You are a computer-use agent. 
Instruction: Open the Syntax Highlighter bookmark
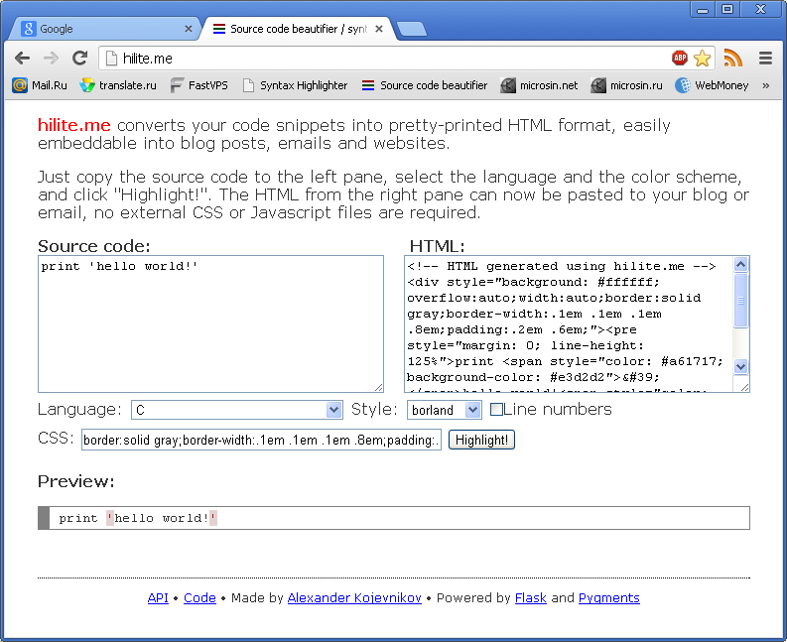pyautogui.click(x=295, y=85)
